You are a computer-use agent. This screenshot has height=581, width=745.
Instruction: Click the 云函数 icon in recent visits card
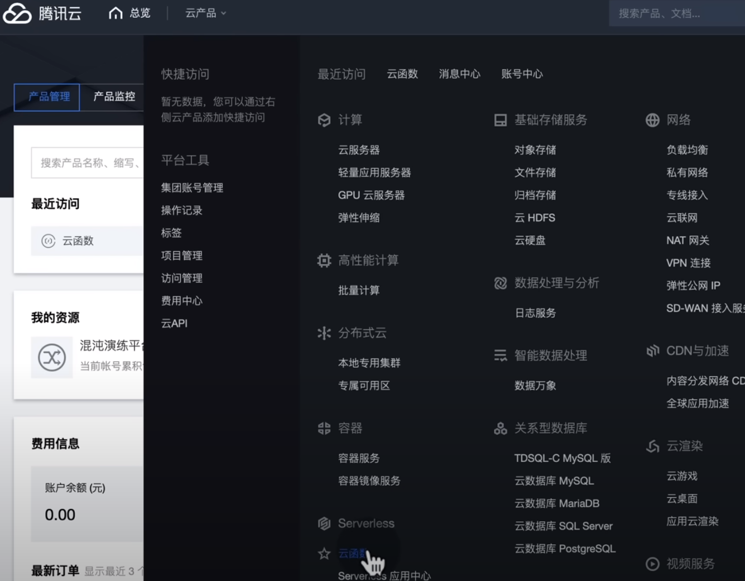[x=49, y=241]
